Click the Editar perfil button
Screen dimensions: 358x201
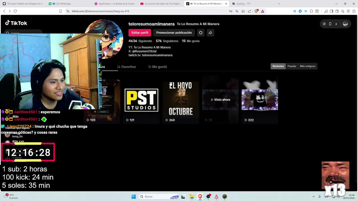(140, 33)
